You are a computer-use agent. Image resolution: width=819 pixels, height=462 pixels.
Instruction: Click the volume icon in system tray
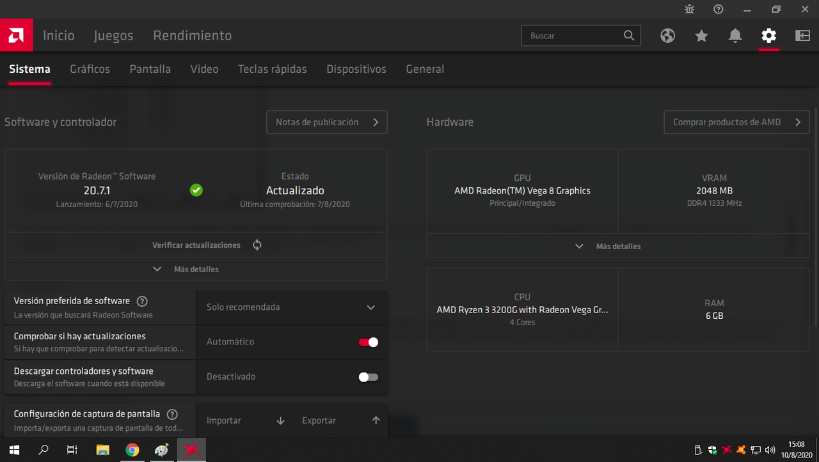pyautogui.click(x=770, y=450)
